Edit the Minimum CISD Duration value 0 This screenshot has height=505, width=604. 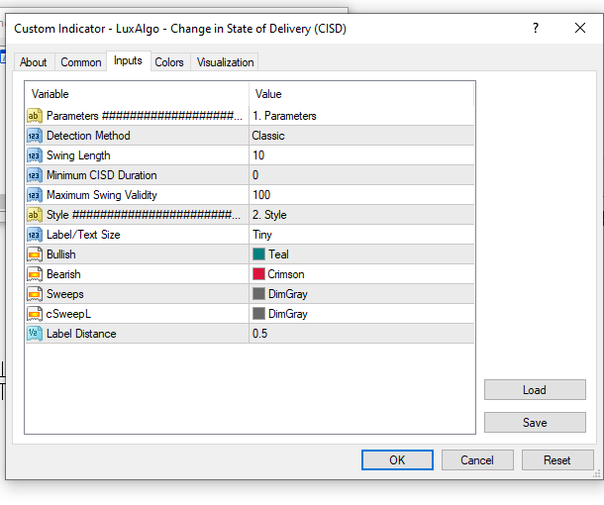coord(361,175)
